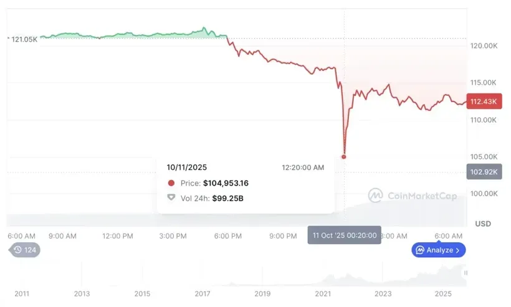This screenshot has height=307, width=511.
Task: Jump to 2017 on the year navigator
Action: pyautogui.click(x=203, y=293)
